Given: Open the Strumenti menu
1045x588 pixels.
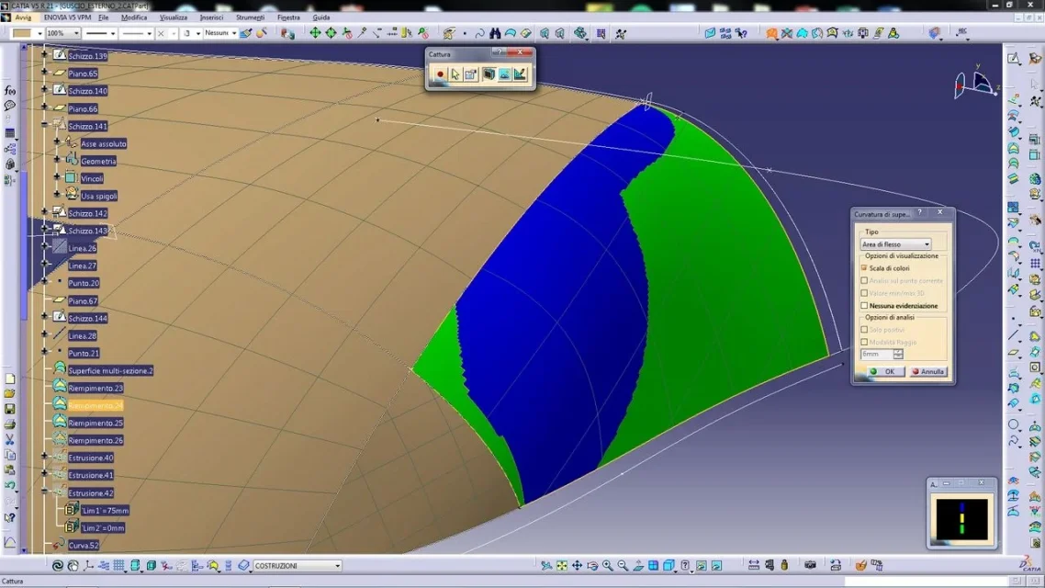Looking at the screenshot, I should tap(251, 17).
